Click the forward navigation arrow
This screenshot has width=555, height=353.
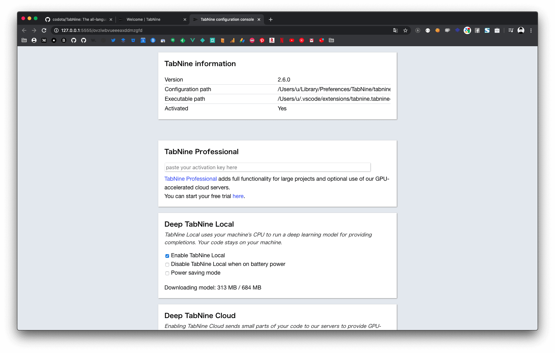point(34,30)
